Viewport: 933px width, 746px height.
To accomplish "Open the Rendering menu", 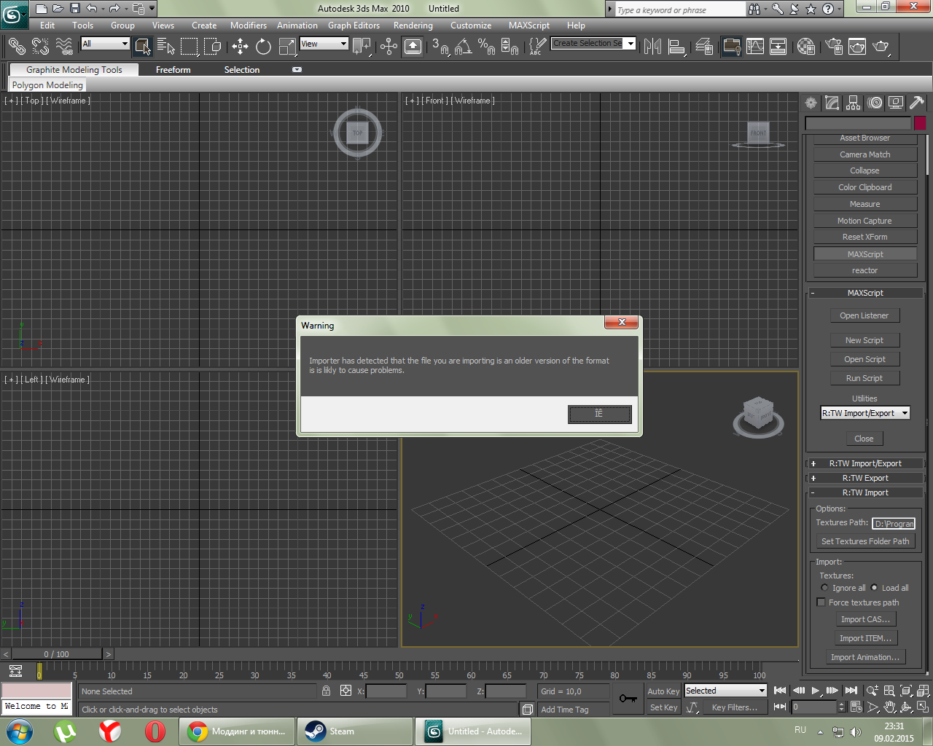I will tap(413, 25).
